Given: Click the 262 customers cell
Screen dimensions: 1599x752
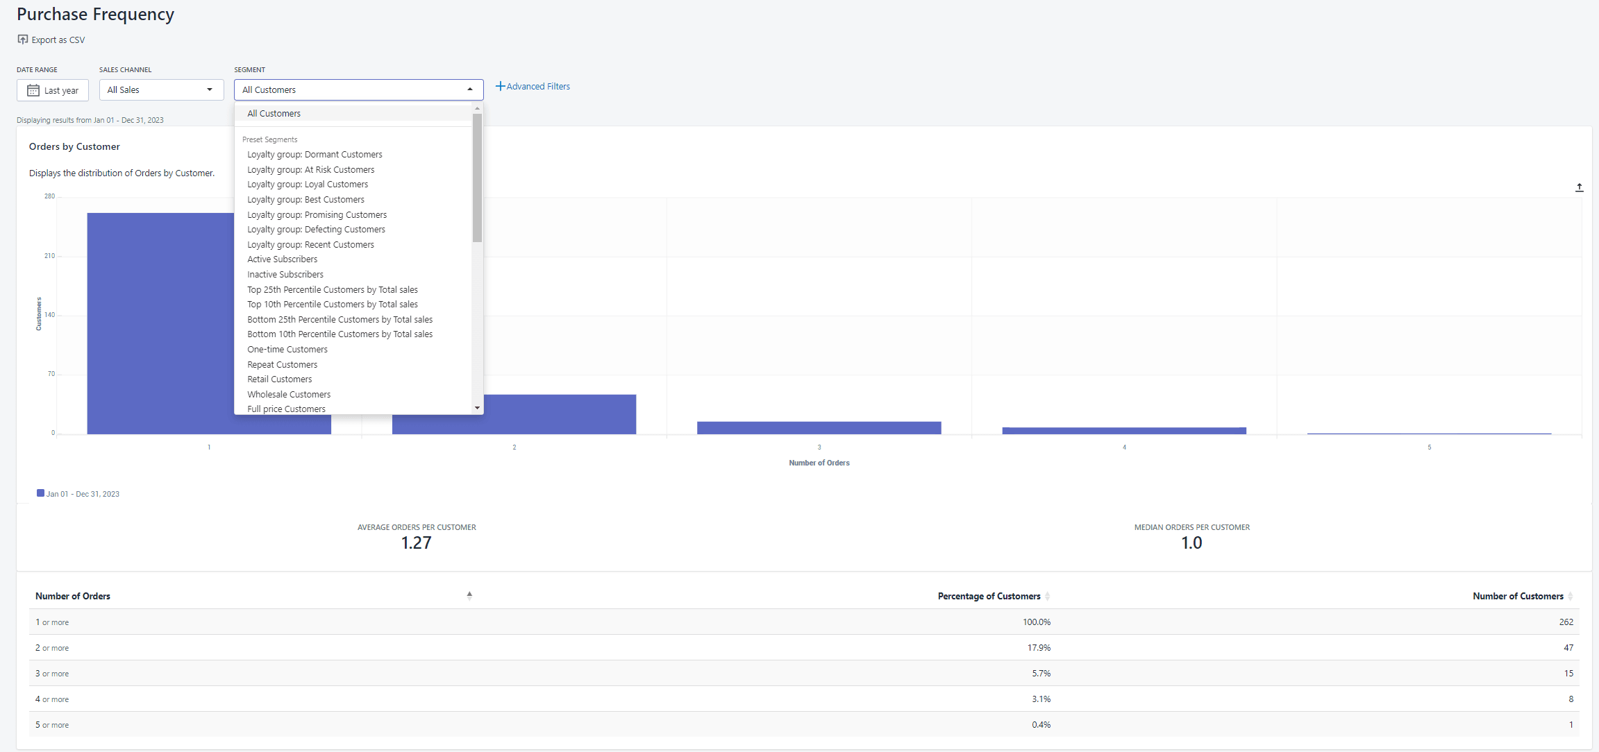Looking at the screenshot, I should [1566, 622].
